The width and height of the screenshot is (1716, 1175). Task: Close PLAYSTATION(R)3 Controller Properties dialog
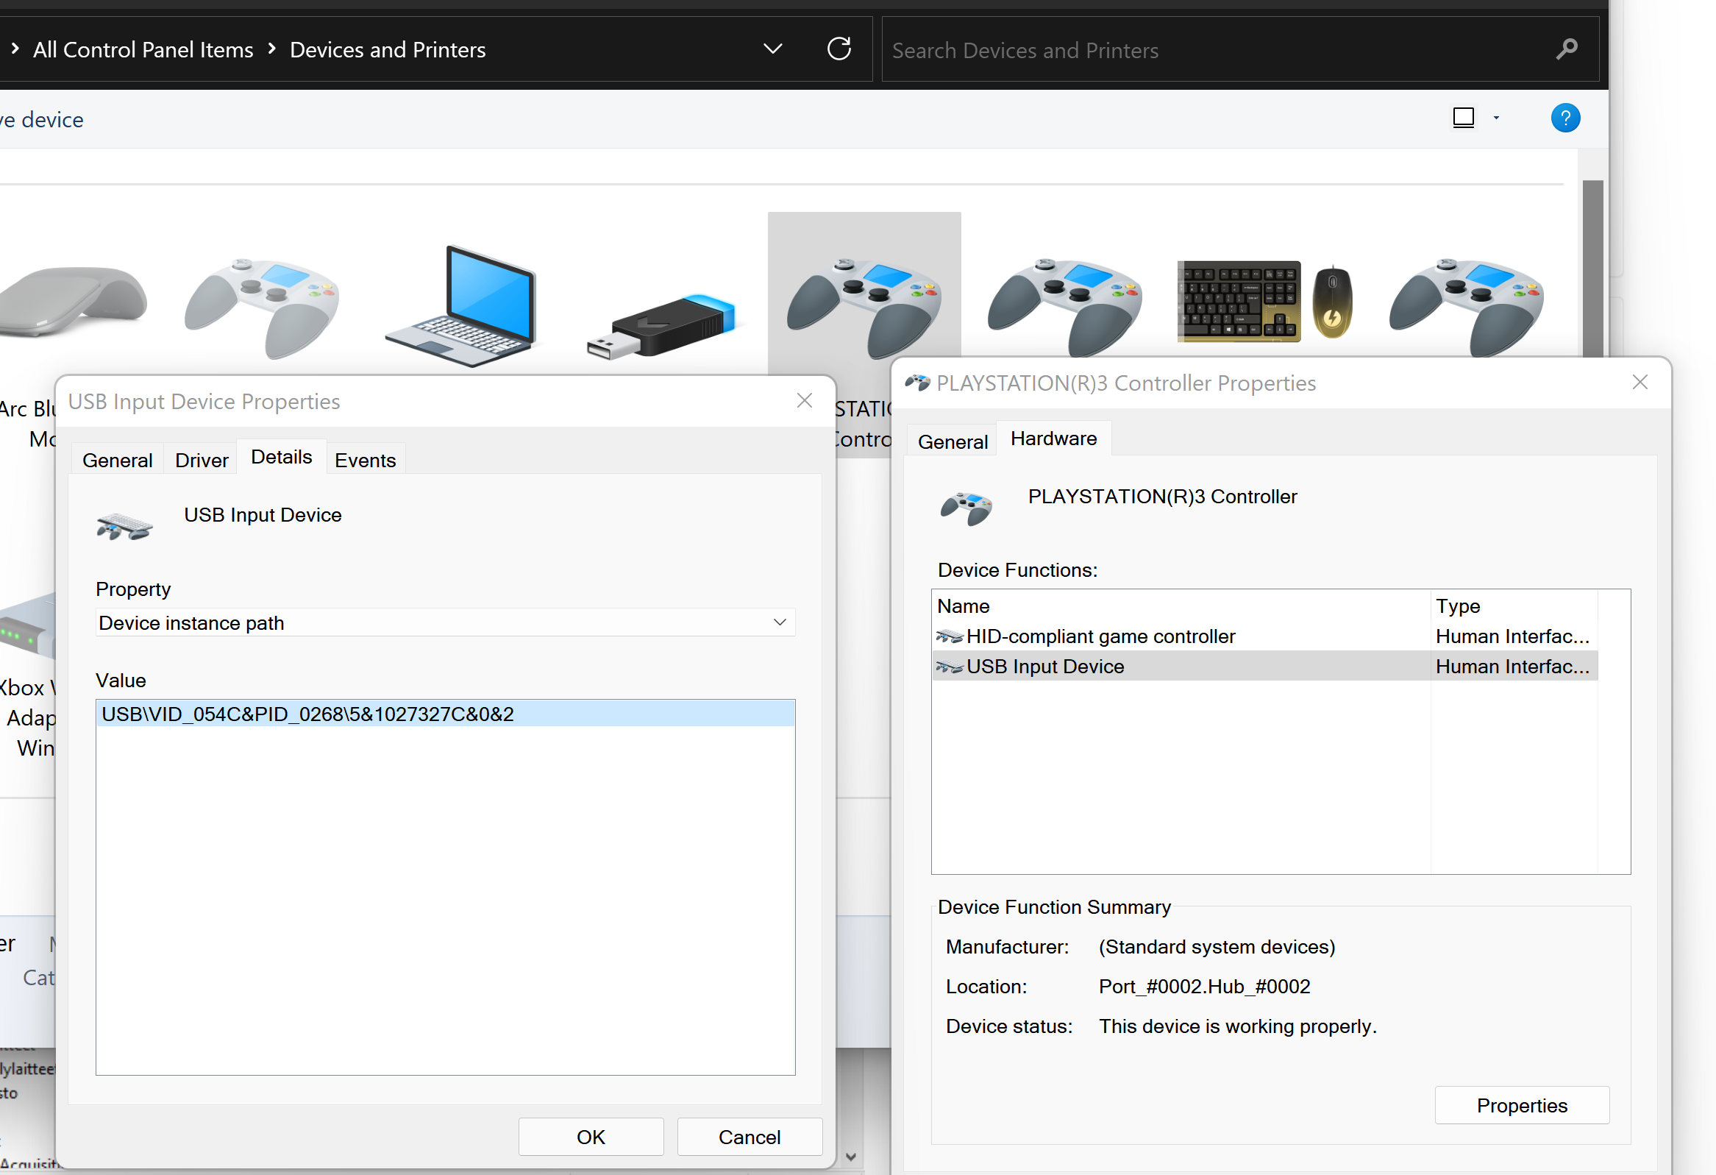click(1640, 382)
